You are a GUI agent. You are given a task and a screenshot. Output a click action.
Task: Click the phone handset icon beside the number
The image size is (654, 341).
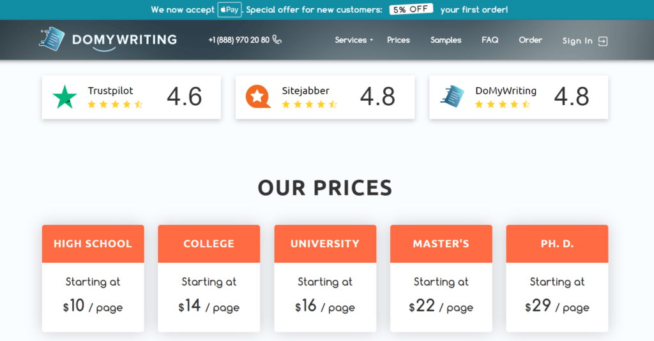coord(277,40)
